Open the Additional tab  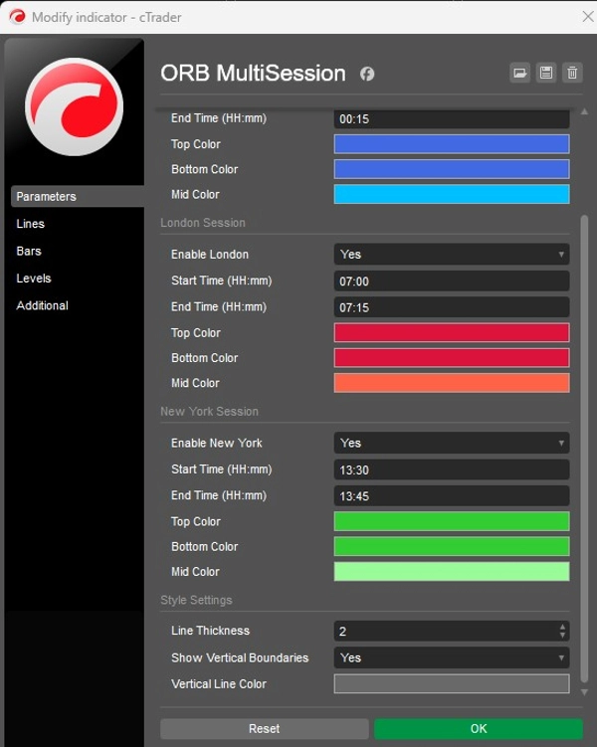coord(43,305)
